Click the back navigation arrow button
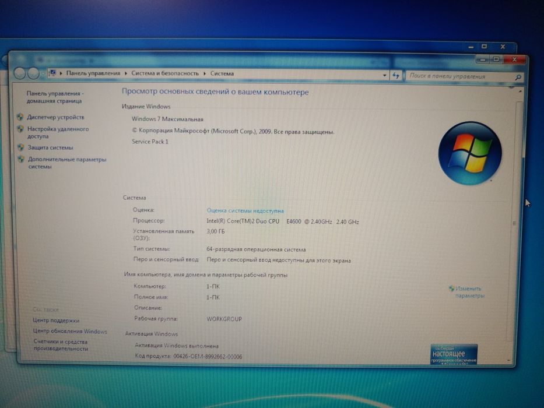544x408 pixels. (20, 73)
